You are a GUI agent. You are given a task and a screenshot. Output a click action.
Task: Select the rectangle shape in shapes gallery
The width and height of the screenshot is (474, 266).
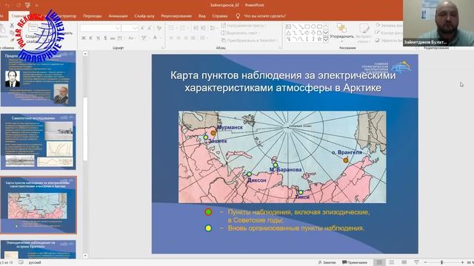tap(307, 27)
